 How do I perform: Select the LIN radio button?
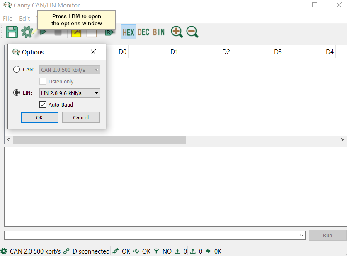click(x=17, y=93)
